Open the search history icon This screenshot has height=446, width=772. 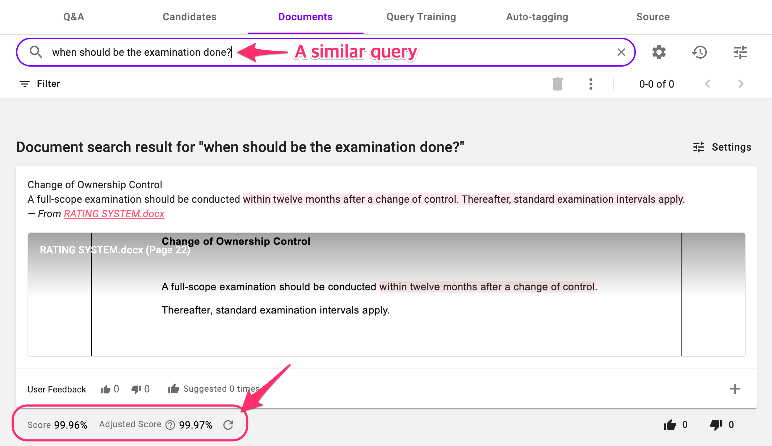click(699, 52)
